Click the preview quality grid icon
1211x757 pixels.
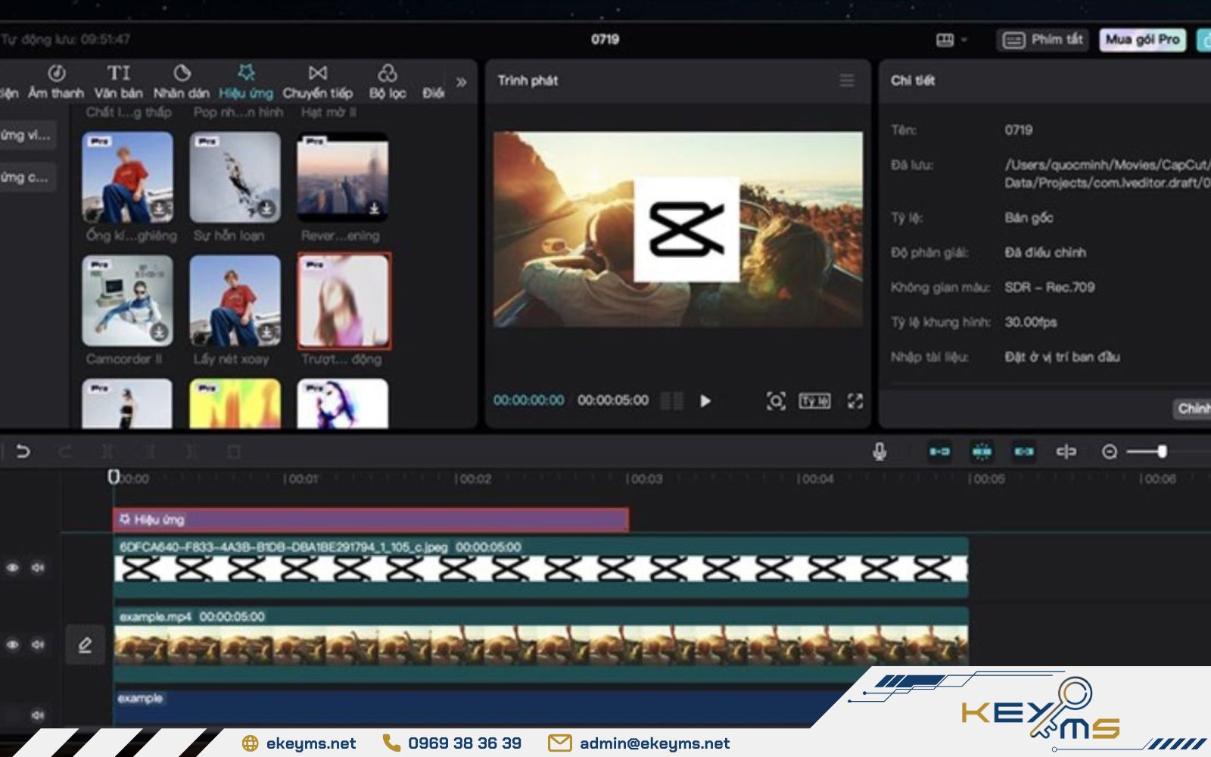point(671,400)
